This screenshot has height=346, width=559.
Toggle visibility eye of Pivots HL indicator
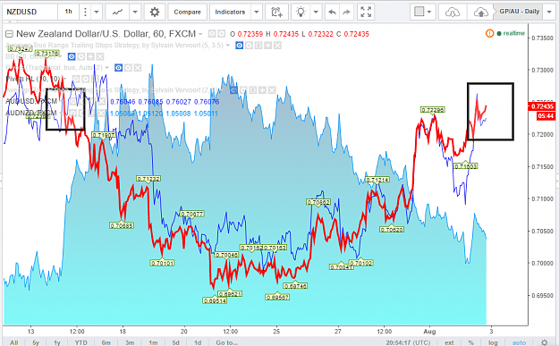(76, 79)
